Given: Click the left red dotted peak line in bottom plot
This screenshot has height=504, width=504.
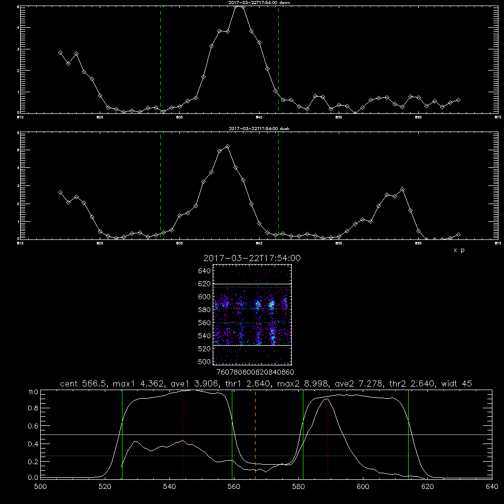Looking at the screenshot, I should (x=182, y=434).
